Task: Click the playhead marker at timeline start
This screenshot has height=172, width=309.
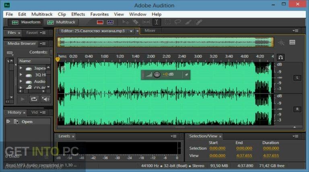Action: [58, 59]
